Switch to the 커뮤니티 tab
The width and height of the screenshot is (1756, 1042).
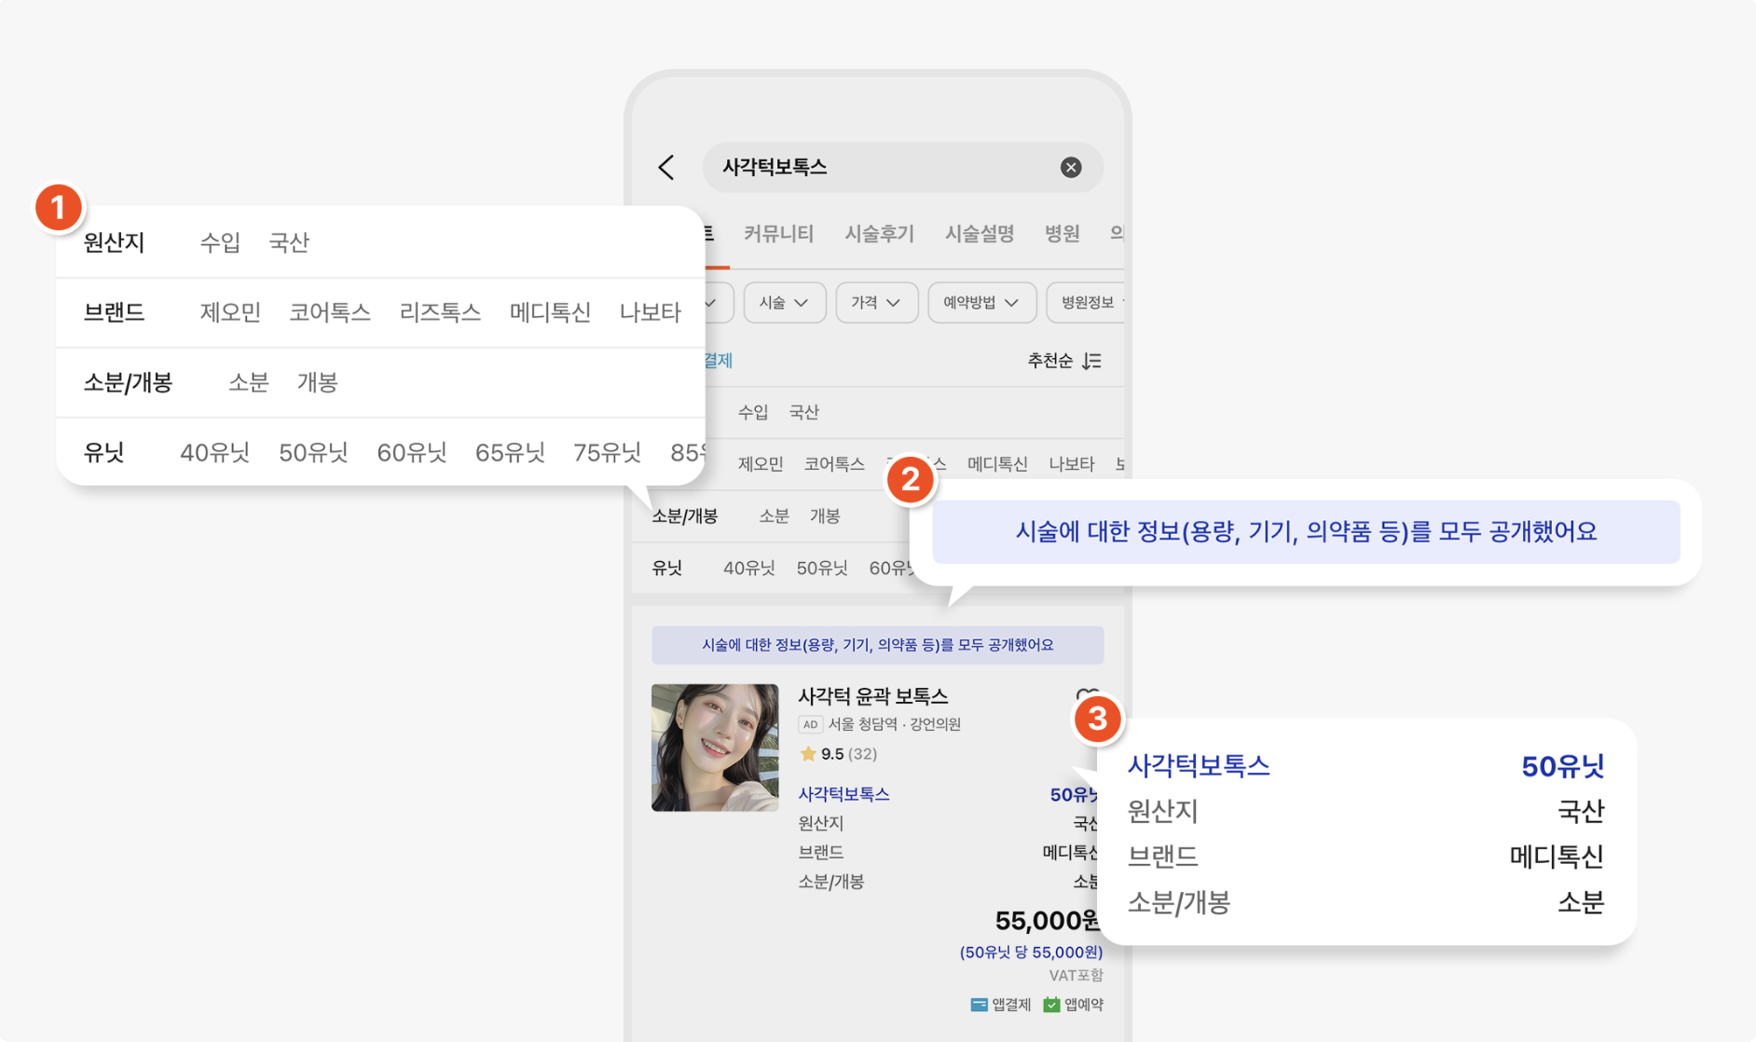778,233
